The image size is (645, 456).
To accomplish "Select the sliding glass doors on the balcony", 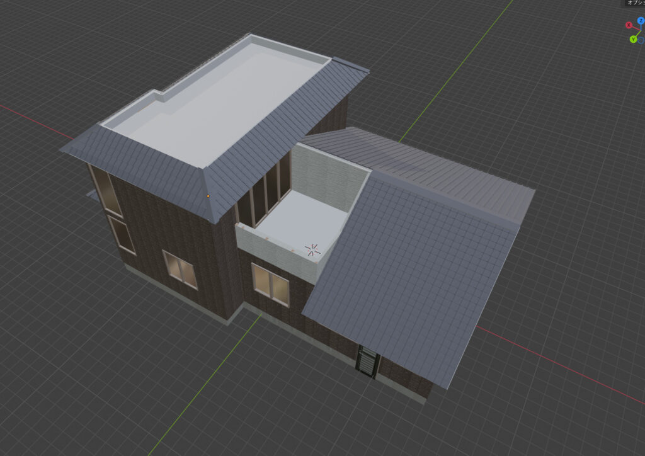I will click(261, 189).
